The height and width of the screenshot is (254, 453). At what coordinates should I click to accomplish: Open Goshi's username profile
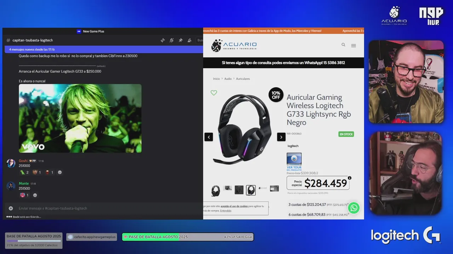click(x=23, y=161)
